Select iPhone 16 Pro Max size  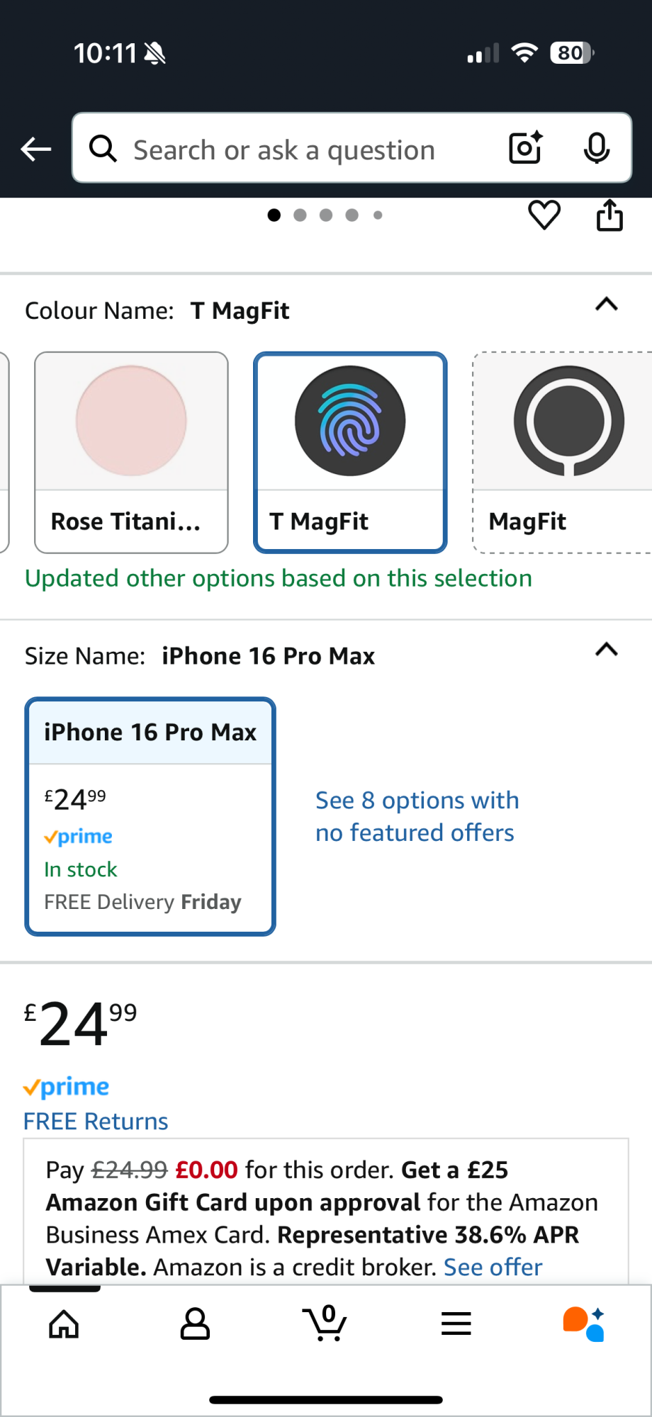[x=150, y=816]
